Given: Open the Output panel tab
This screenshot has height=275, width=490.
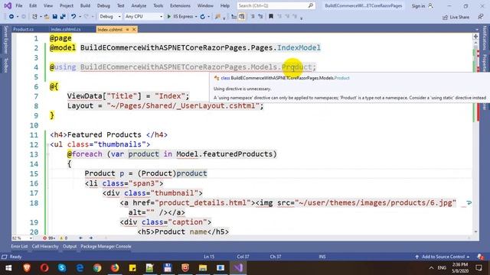Looking at the screenshot, I should coord(70,246).
